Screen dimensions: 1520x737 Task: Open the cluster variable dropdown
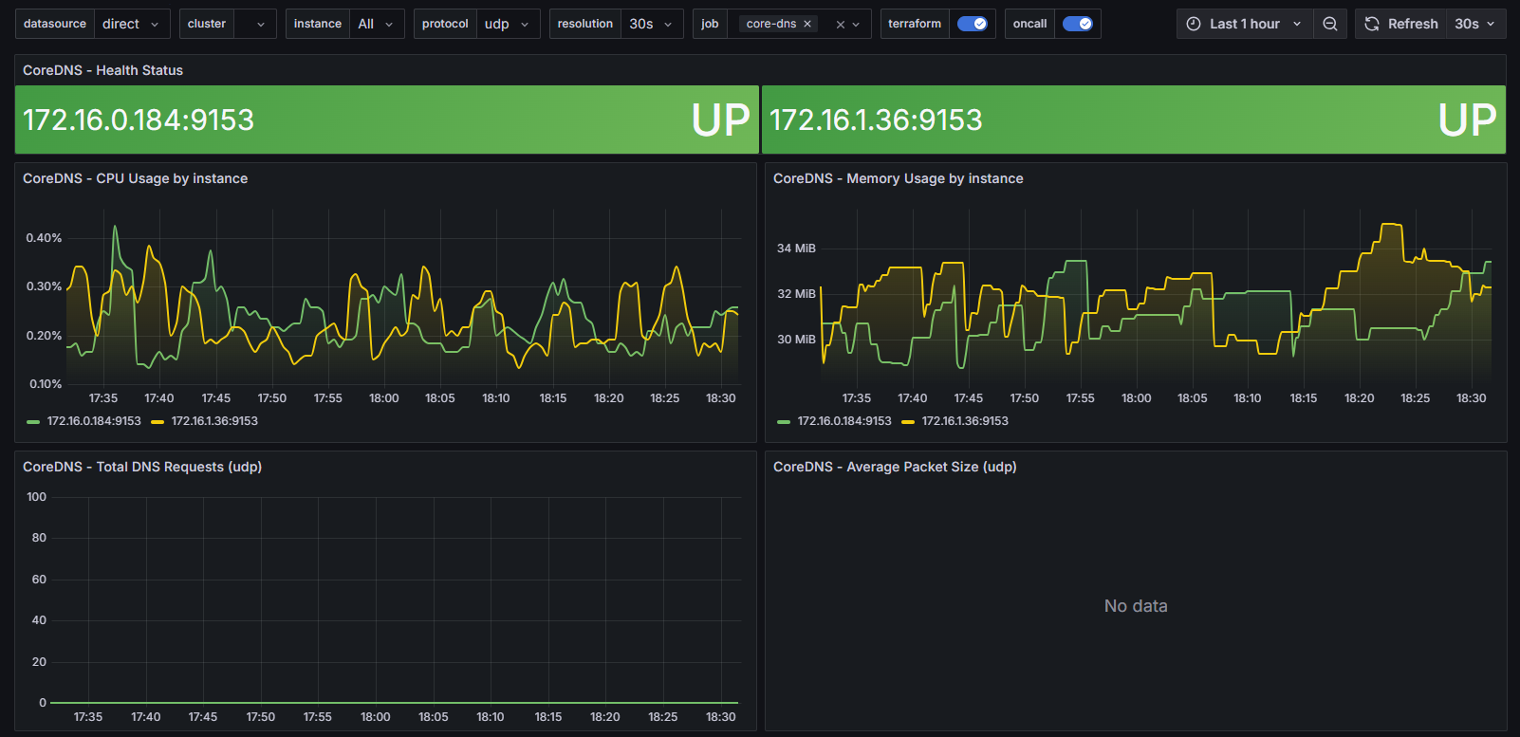click(x=254, y=24)
